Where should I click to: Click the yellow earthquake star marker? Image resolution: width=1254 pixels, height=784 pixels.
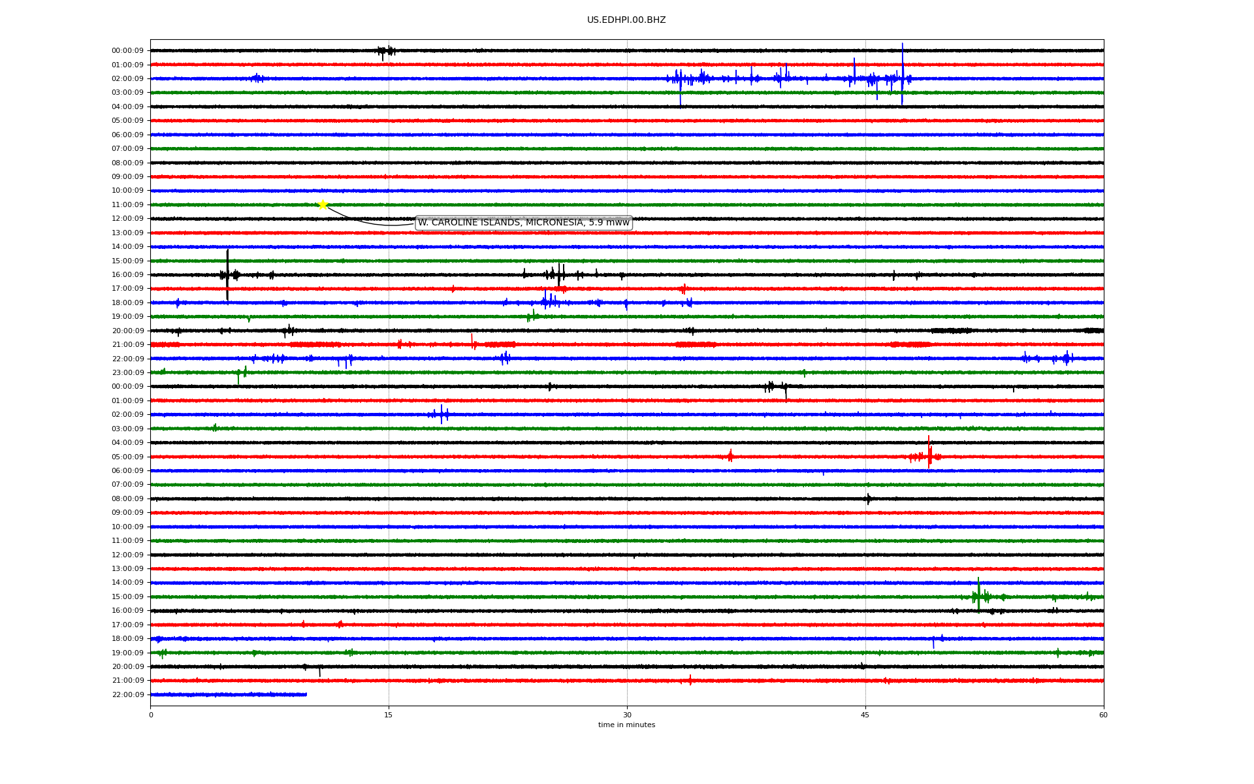pos(323,204)
